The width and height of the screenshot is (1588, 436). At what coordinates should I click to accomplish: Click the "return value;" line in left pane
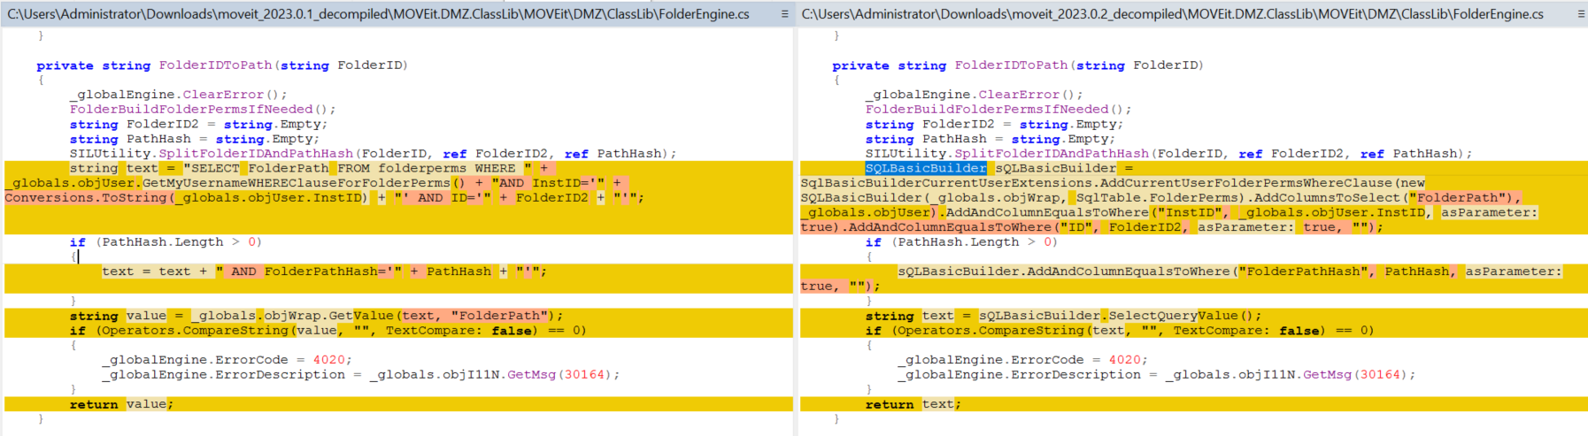122,404
